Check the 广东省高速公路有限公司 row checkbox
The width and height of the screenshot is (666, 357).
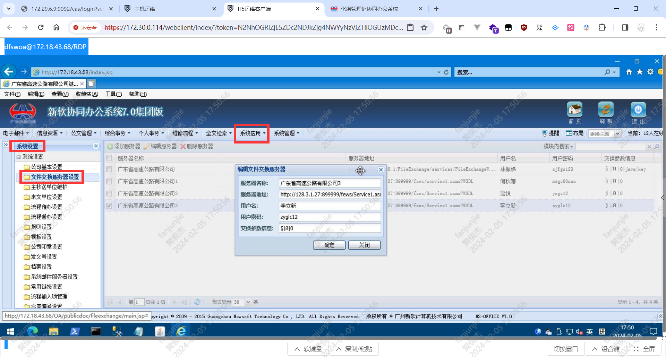pyautogui.click(x=109, y=169)
